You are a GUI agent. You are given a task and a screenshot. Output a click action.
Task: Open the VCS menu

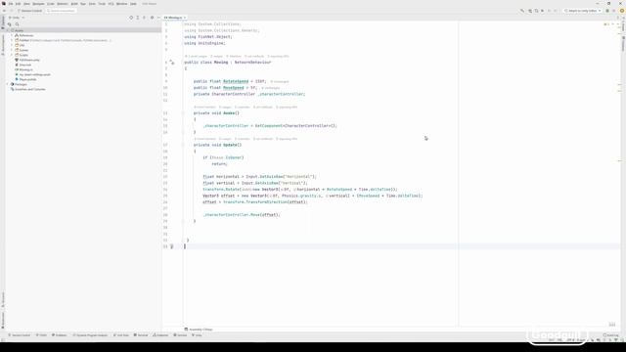pos(111,4)
